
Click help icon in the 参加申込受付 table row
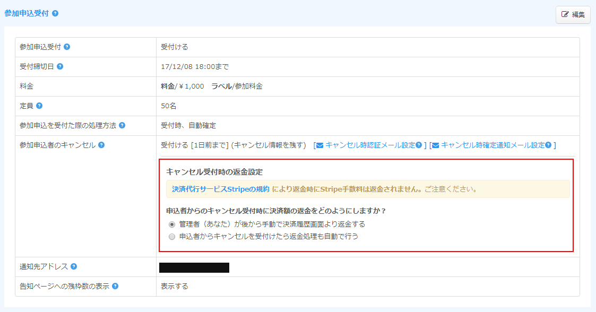pyautogui.click(x=67, y=47)
